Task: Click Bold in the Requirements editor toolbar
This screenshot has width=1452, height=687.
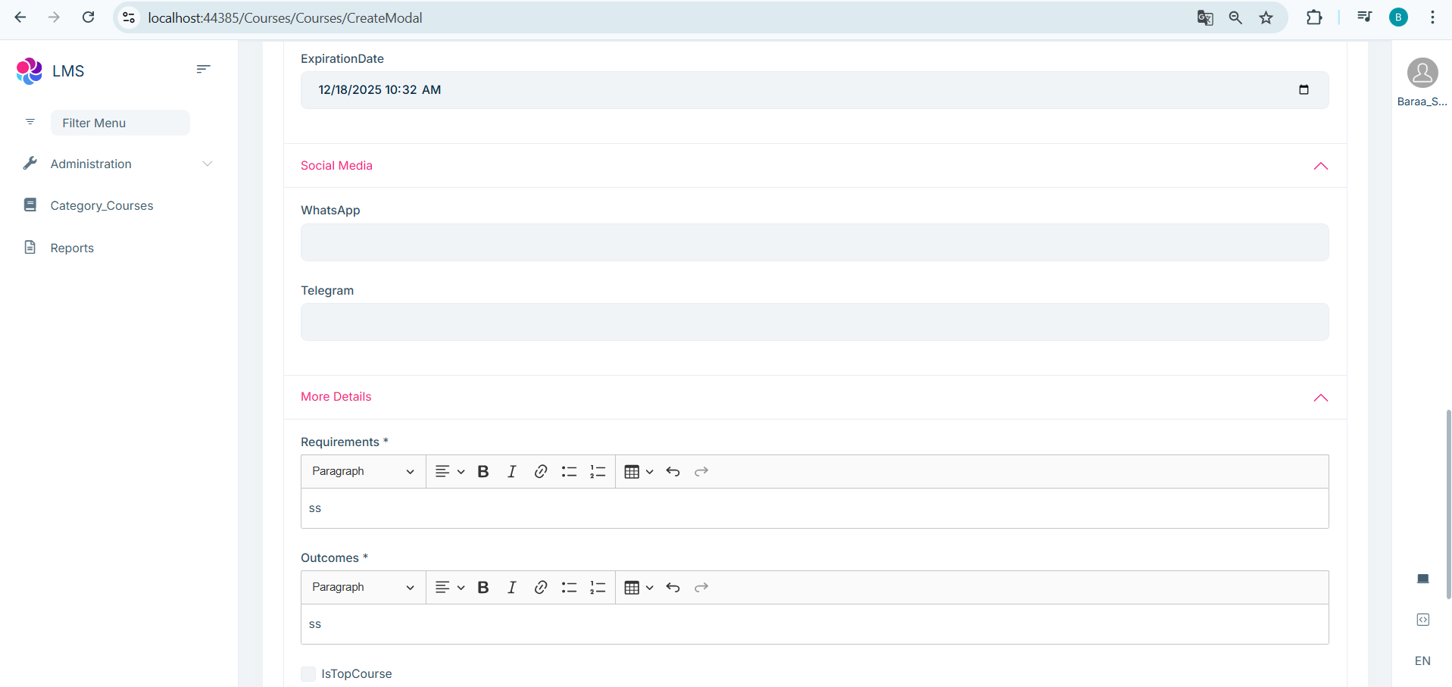Action: tap(483, 472)
